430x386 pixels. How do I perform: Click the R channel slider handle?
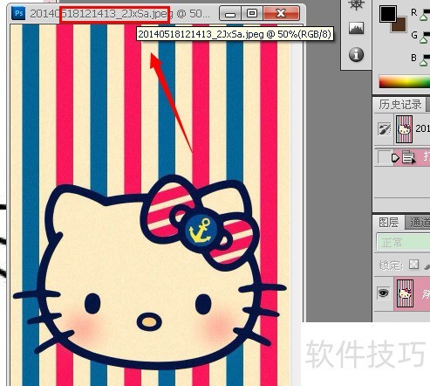pos(425,17)
